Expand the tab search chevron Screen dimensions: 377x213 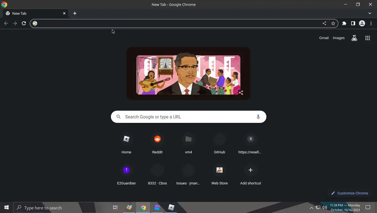(370, 13)
